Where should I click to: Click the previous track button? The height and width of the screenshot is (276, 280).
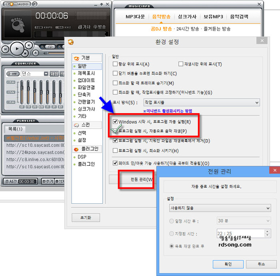tap(6, 49)
